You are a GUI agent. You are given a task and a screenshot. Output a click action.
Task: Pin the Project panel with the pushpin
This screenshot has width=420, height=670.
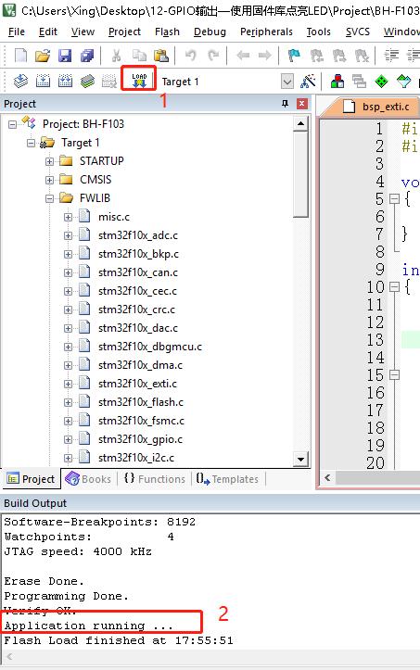(285, 104)
